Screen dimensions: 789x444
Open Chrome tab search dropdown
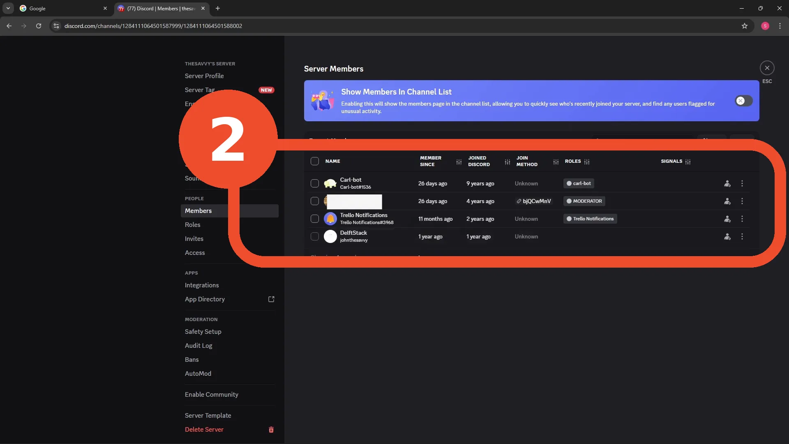point(8,8)
